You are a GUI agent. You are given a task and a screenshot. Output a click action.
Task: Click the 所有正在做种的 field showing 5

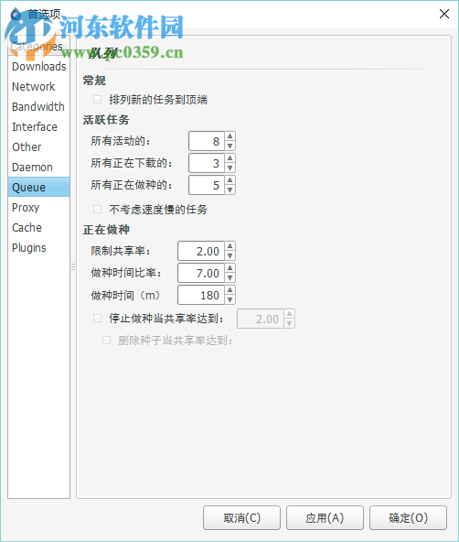(x=207, y=185)
